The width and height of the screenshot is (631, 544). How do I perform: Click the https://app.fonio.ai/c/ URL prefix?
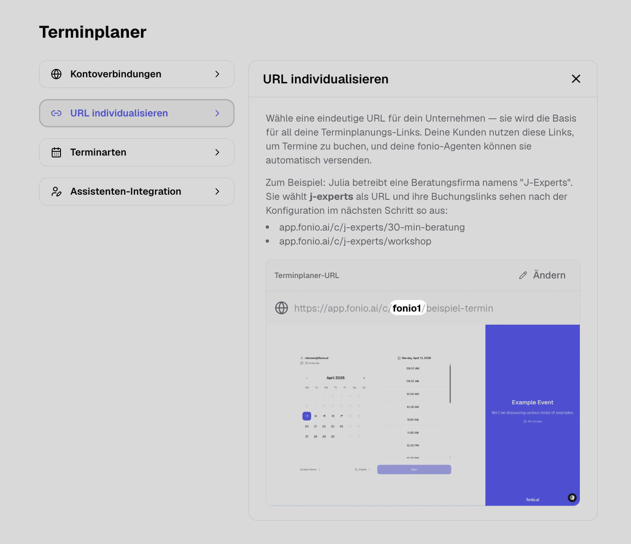click(x=342, y=308)
